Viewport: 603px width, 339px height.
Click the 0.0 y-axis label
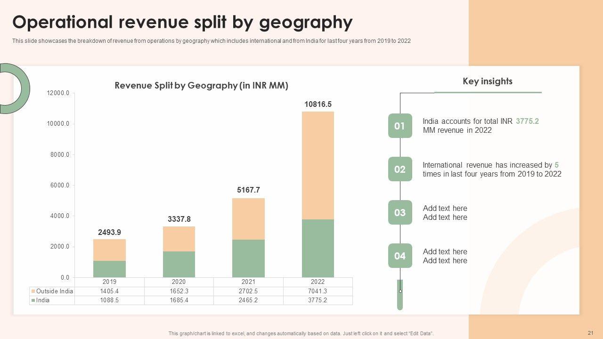click(65, 277)
